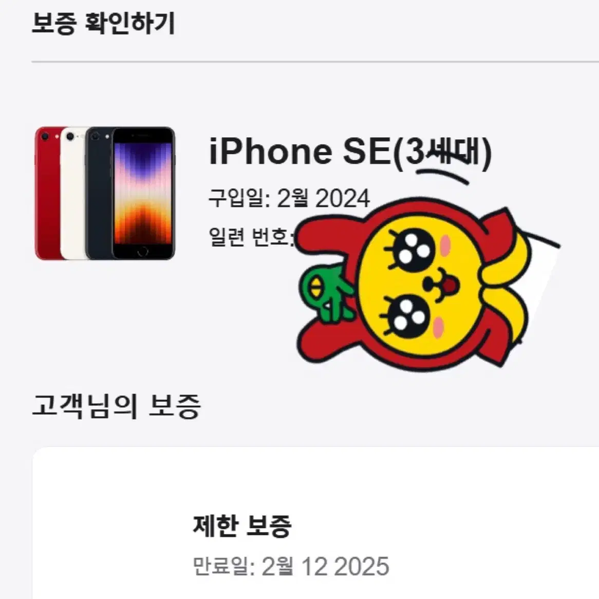
Task: Click the 제한 보증 coverage title
Action: pyautogui.click(x=242, y=526)
